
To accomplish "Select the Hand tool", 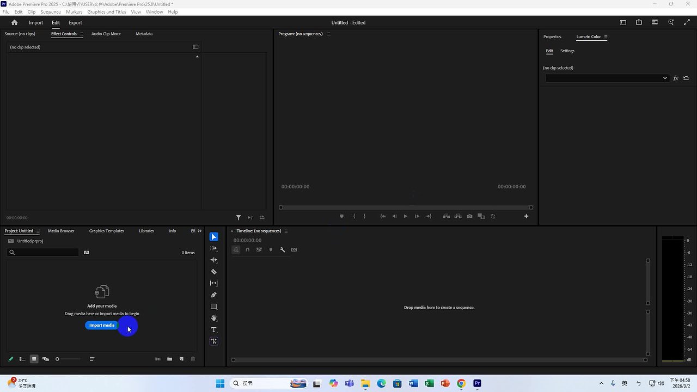I will 213,318.
